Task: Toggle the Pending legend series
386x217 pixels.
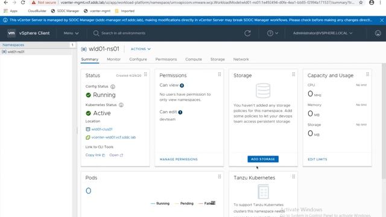Action: [184, 204]
